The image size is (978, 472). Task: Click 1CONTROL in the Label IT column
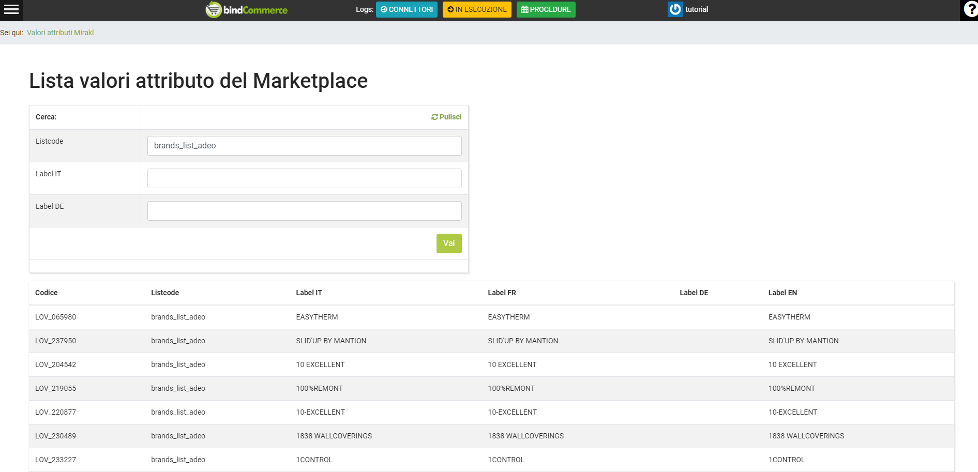[314, 460]
